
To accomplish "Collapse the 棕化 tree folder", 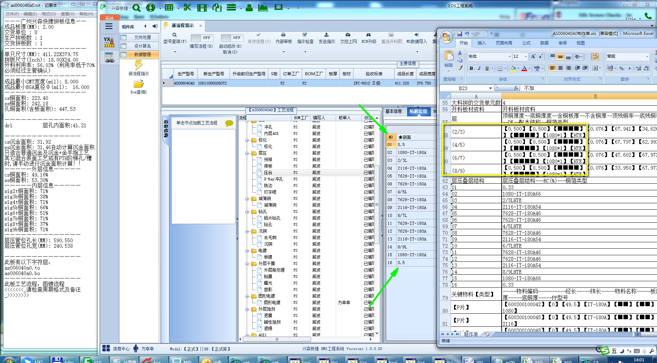I will (247, 140).
